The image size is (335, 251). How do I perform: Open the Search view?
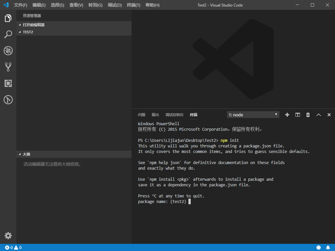pyautogui.click(x=8, y=34)
